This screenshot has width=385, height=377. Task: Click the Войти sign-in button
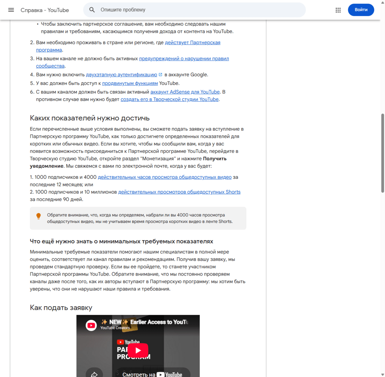tap(361, 10)
